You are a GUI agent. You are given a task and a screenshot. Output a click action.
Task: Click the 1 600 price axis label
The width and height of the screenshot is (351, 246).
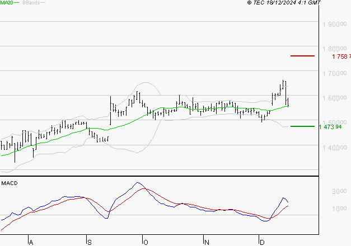point(334,98)
